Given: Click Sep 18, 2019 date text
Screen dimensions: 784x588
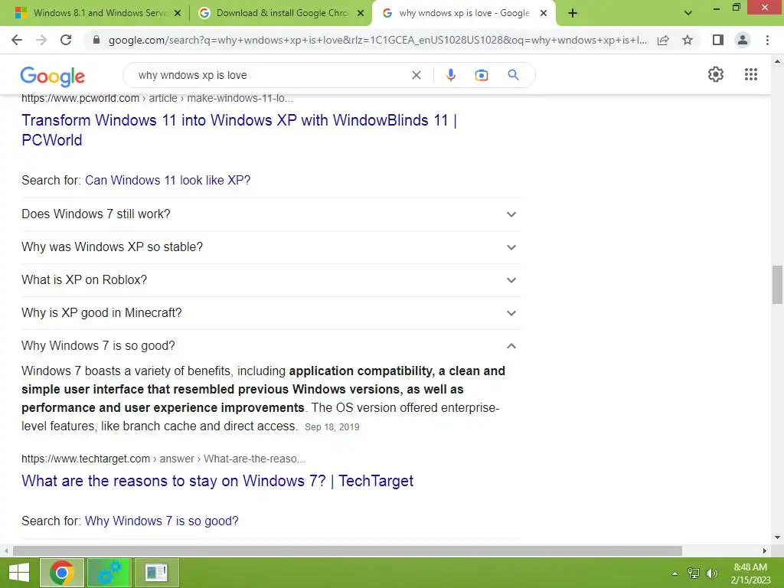Looking at the screenshot, I should coord(332,427).
